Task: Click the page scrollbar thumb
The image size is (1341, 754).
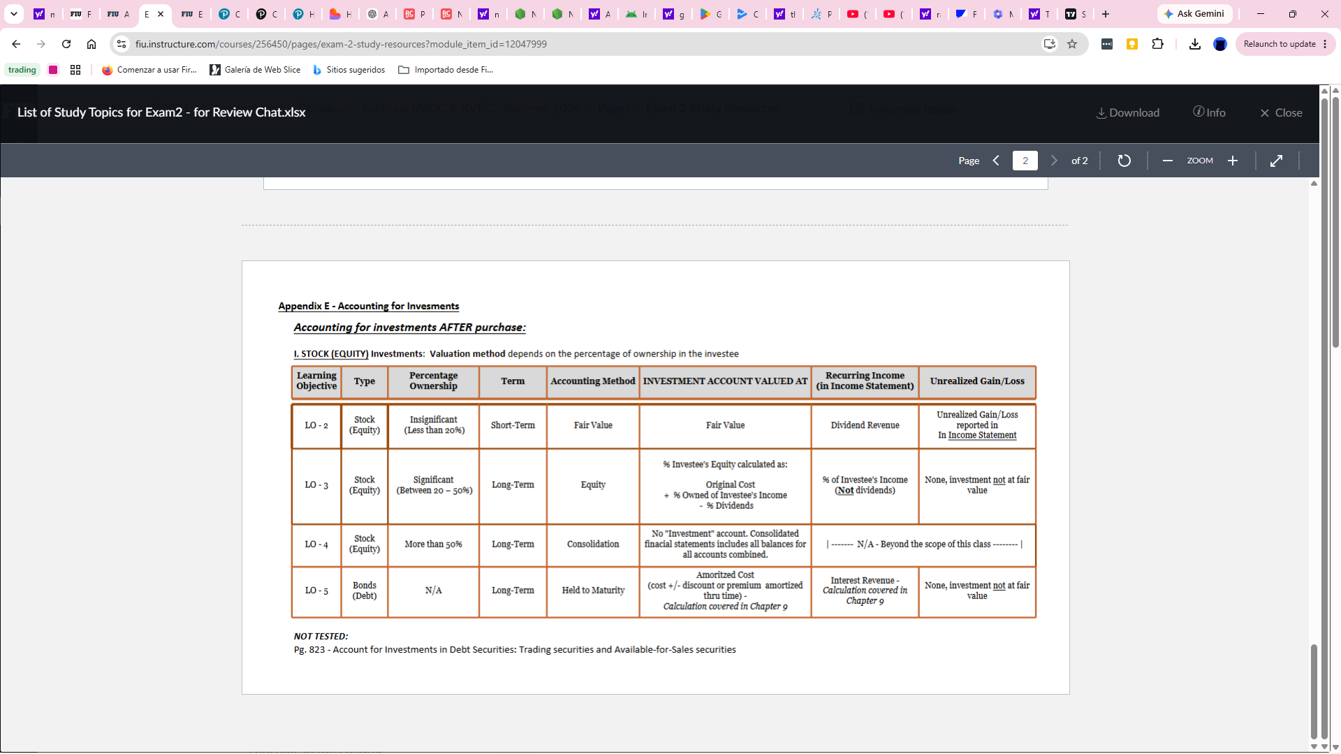Action: [x=1335, y=222]
